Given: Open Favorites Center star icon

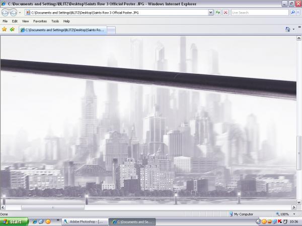Looking at the screenshot, I should tap(5, 29).
